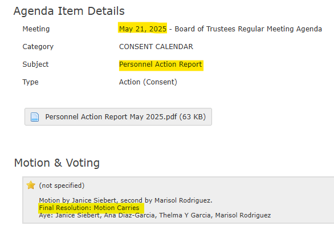
Task: Click the Action (Consent) type value
Action: tap(148, 82)
